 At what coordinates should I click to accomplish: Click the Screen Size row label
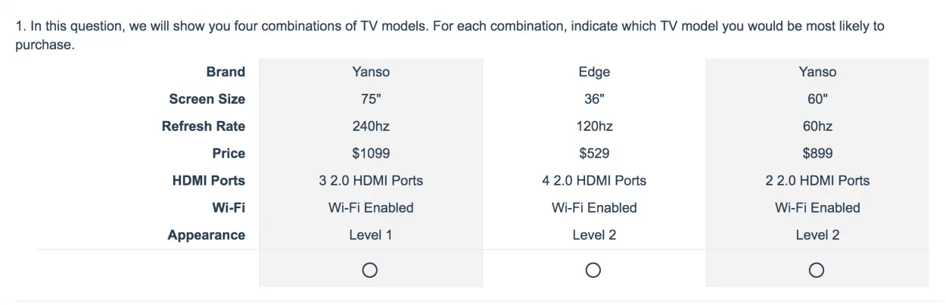point(207,99)
